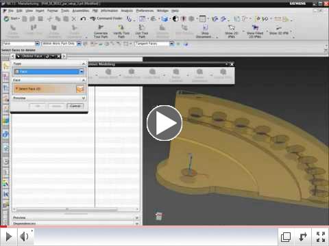Click List Tool Path
The height and width of the screenshot is (246, 329).
click(142, 31)
